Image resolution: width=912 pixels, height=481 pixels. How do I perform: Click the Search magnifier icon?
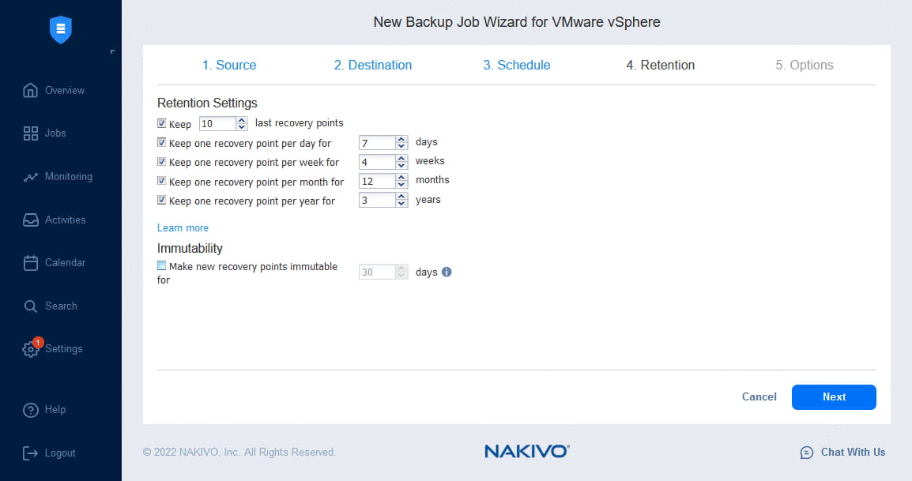coord(30,306)
